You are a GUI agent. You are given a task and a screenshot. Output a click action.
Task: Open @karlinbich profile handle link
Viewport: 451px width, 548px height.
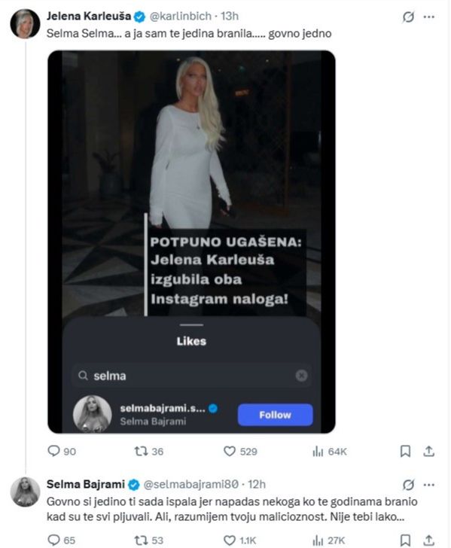click(181, 16)
